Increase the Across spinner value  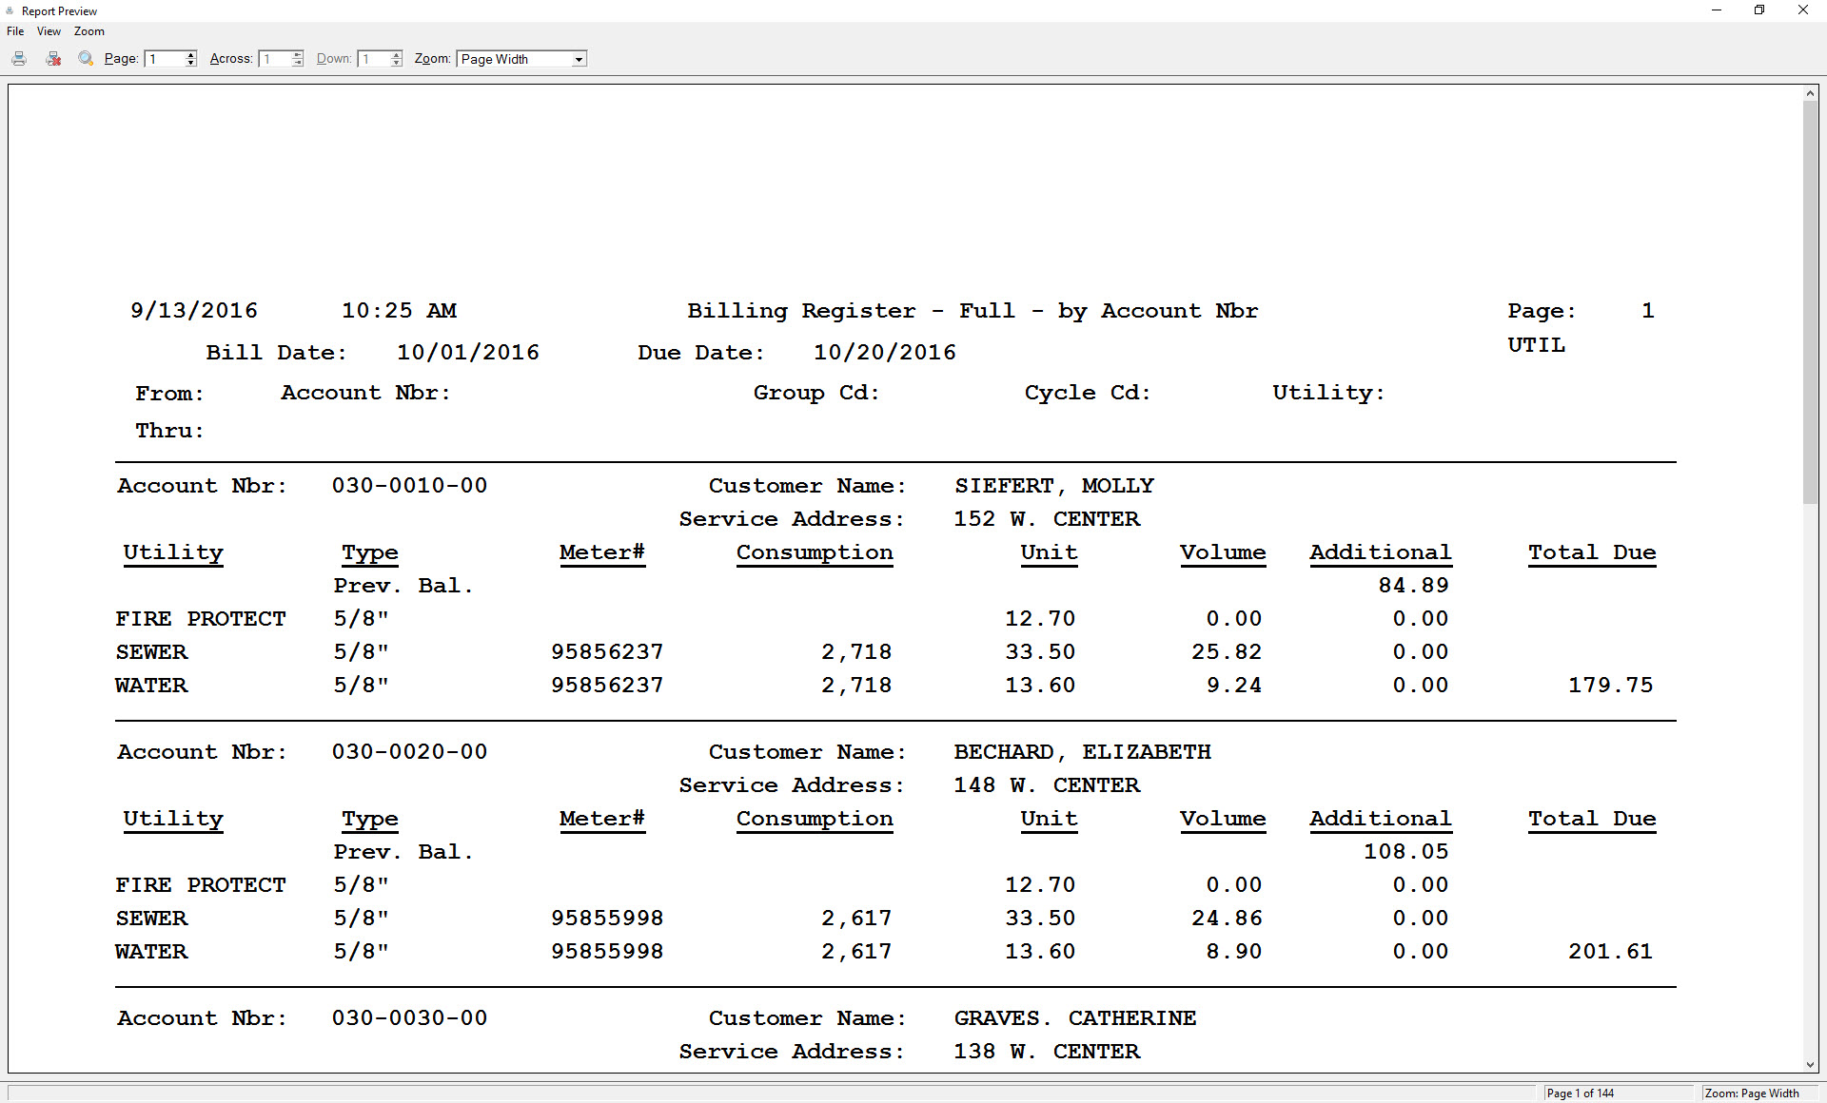click(x=298, y=55)
